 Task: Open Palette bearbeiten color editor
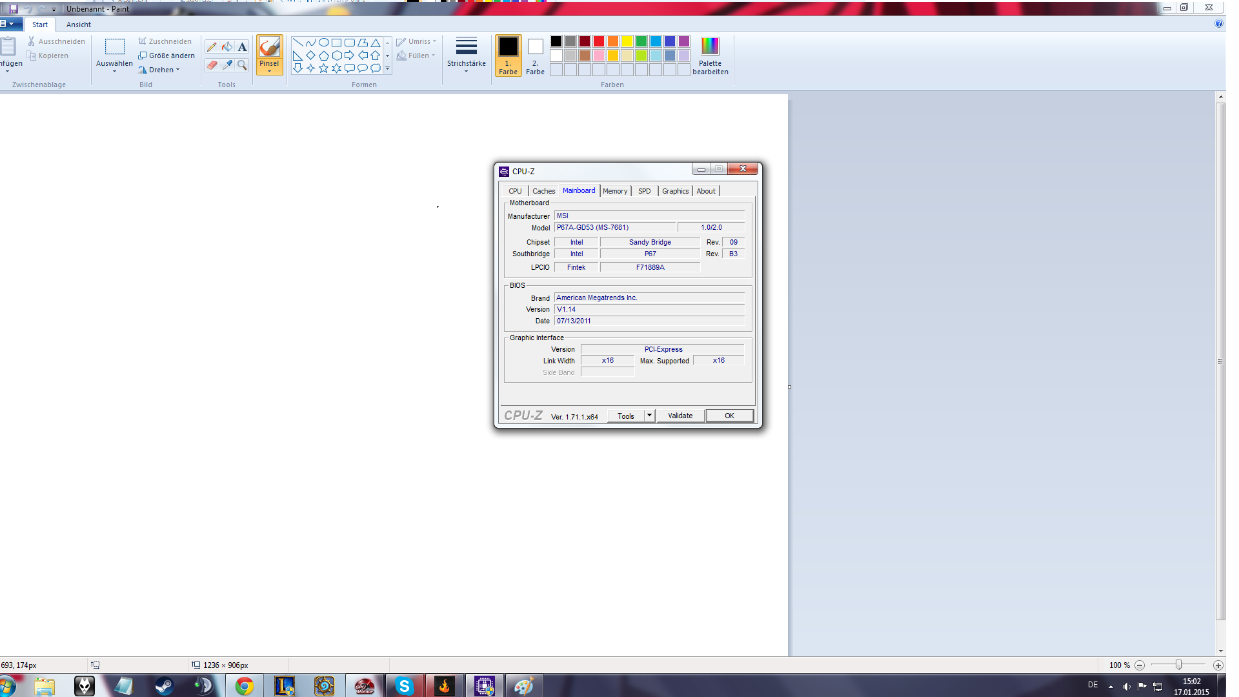710,56
